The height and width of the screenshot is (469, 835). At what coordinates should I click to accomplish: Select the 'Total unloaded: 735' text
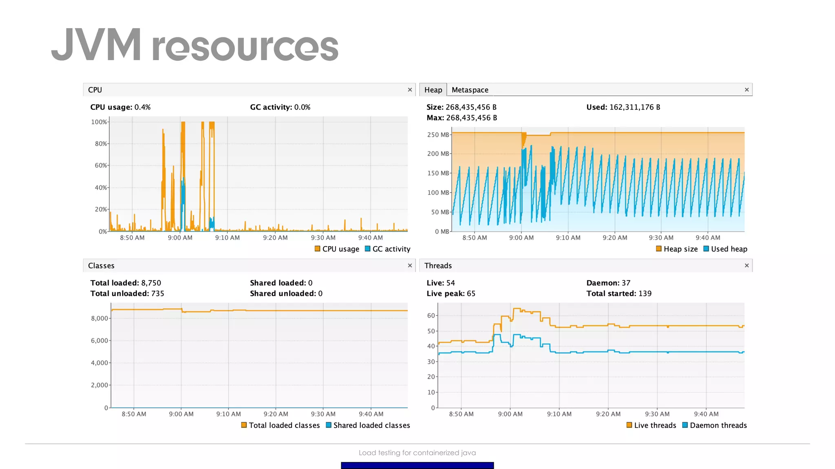127,294
